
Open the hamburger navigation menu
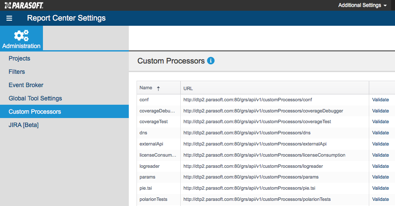tap(9, 18)
